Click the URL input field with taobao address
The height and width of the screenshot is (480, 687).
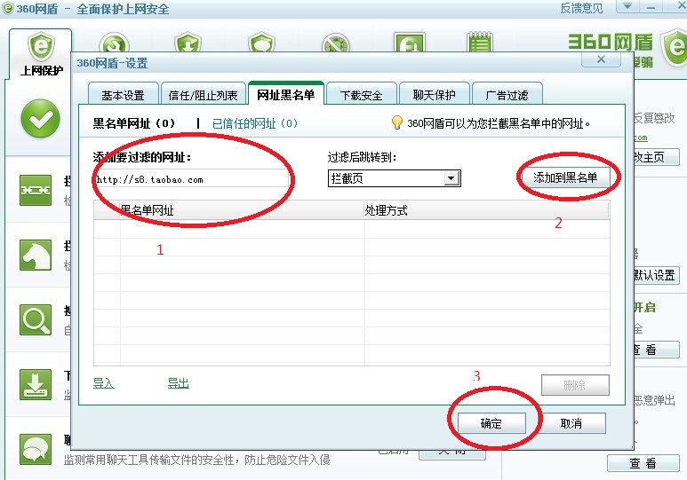191,179
